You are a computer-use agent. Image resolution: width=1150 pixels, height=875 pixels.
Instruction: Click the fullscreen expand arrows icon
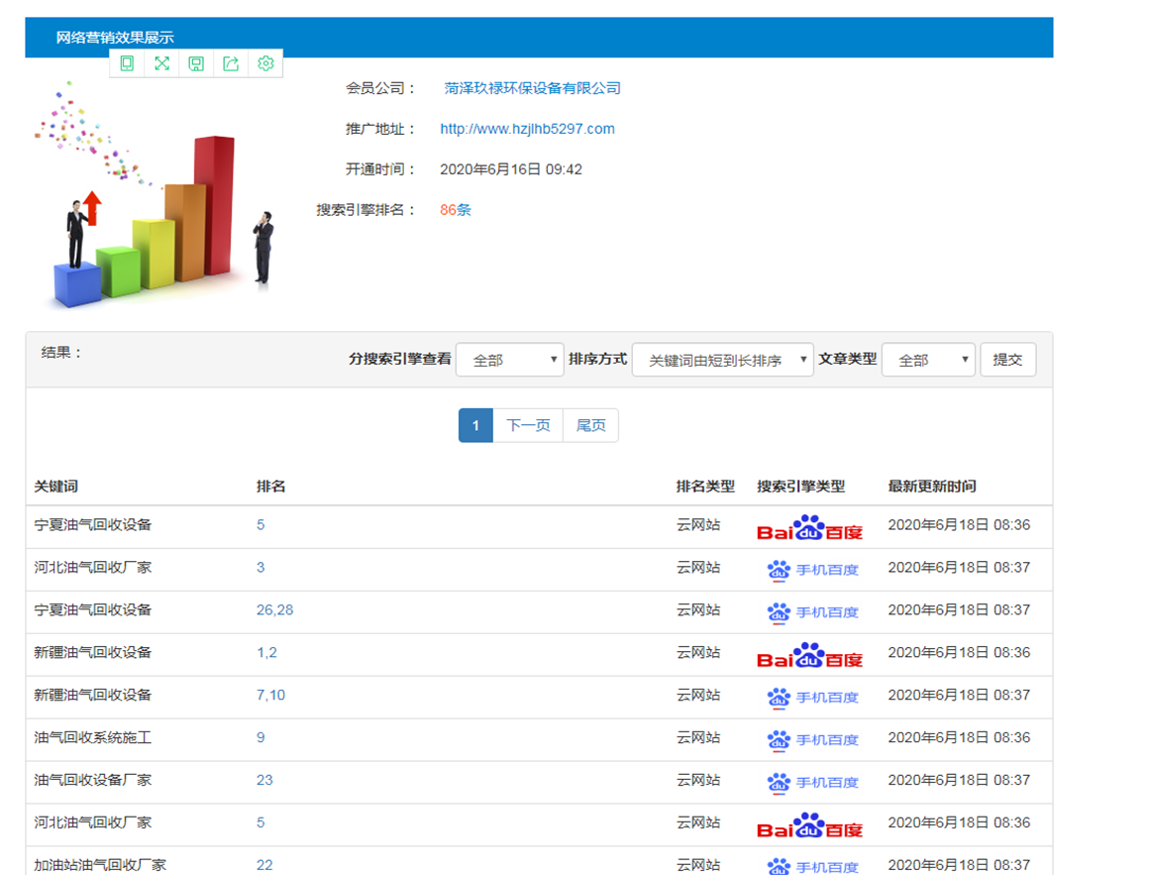(161, 63)
